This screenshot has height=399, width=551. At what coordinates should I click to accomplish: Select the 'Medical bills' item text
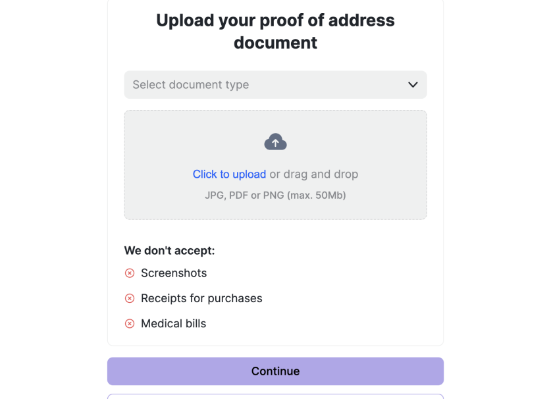coord(174,324)
